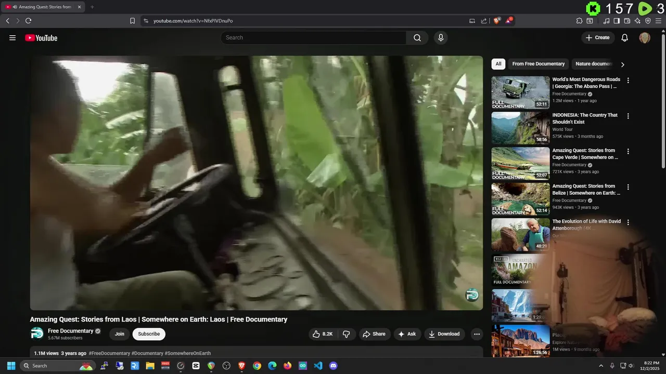
Task: Toggle the system tray volume icon
Action: coord(631,366)
